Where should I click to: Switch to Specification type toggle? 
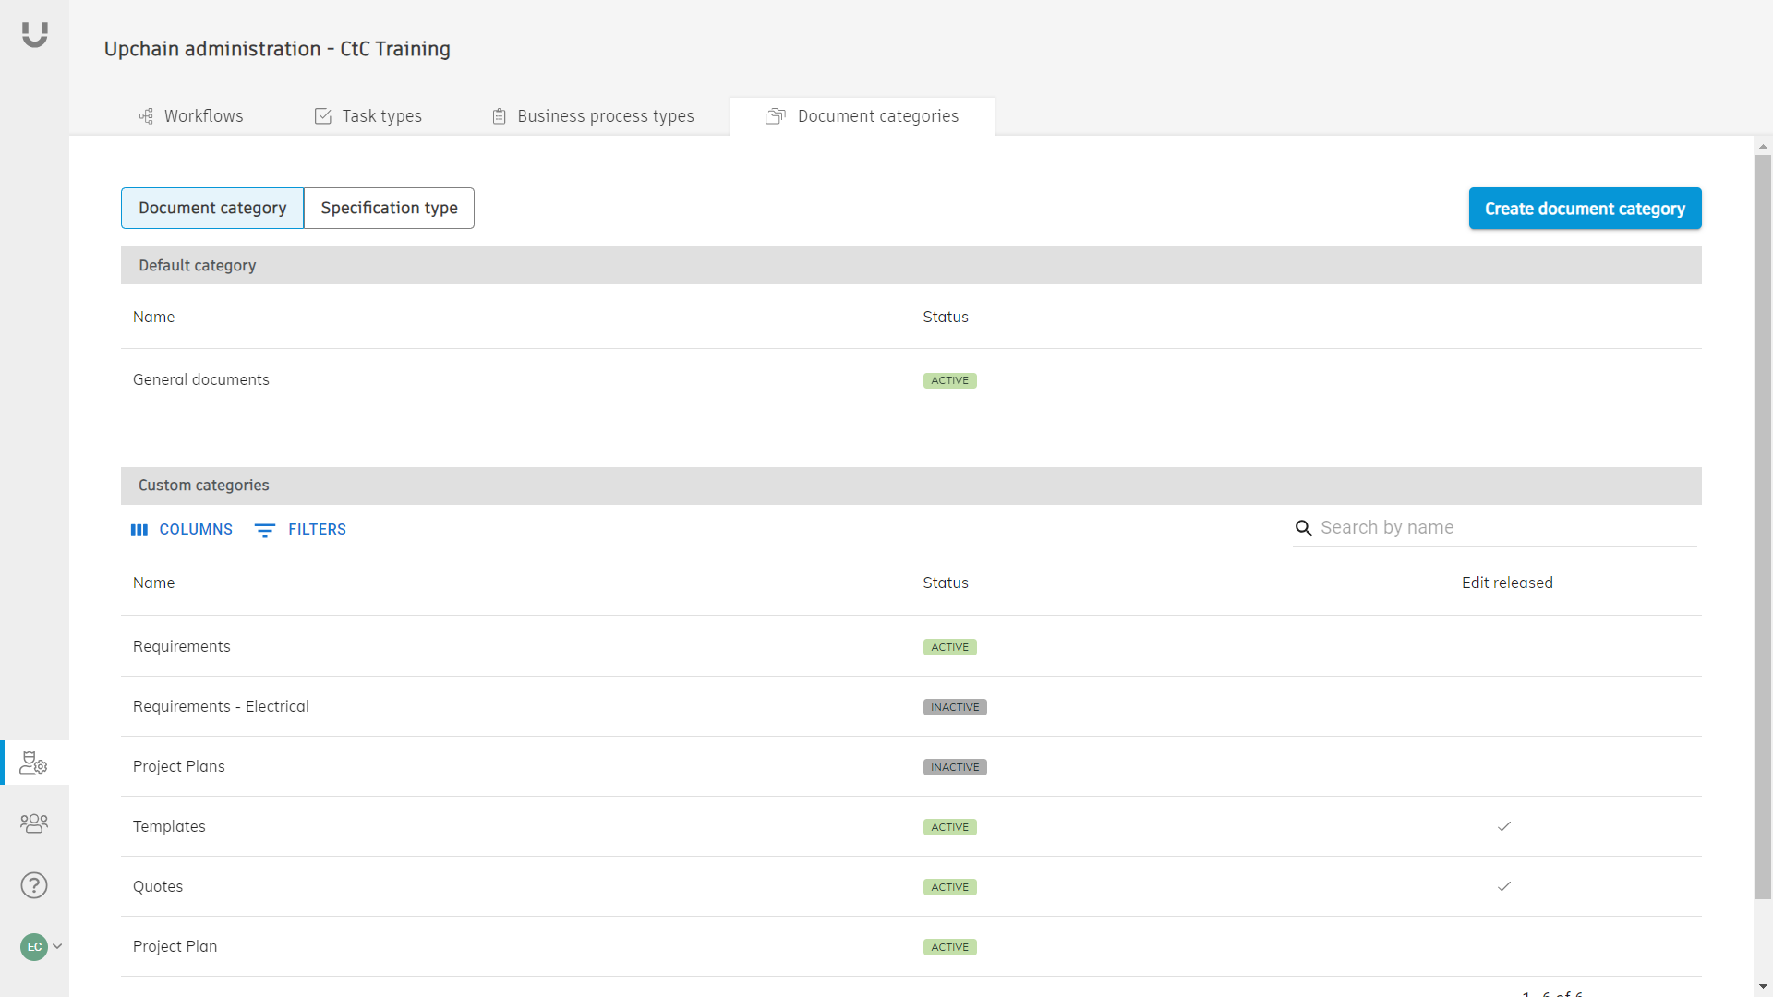pyautogui.click(x=389, y=208)
